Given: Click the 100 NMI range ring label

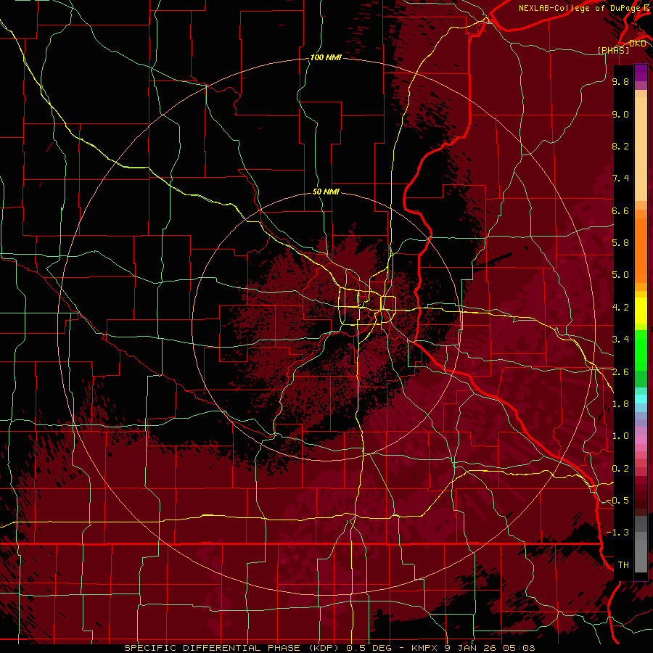Looking at the screenshot, I should click(x=326, y=57).
